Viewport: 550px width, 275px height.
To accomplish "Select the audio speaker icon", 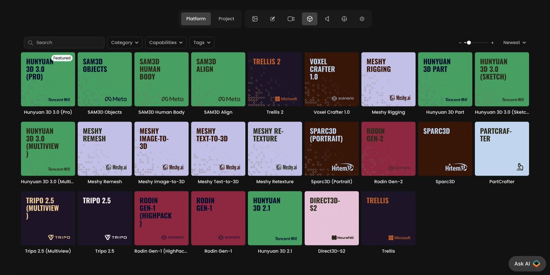I will click(327, 19).
